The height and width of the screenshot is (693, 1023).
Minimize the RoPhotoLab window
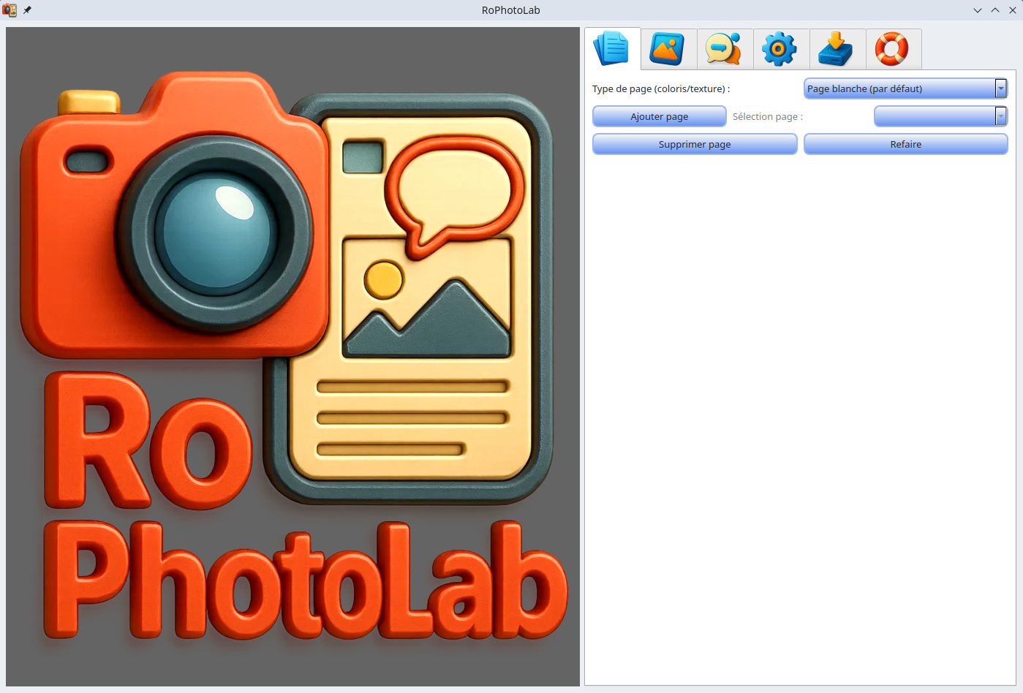(978, 10)
